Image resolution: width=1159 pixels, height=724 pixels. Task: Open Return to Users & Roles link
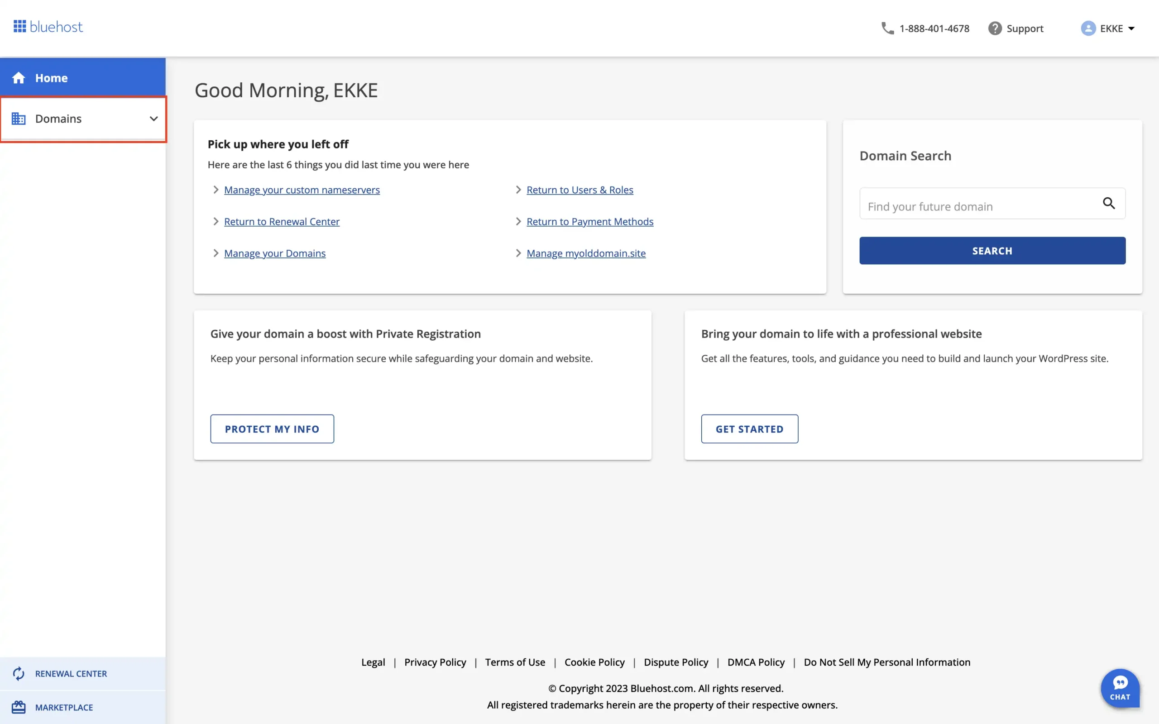580,190
